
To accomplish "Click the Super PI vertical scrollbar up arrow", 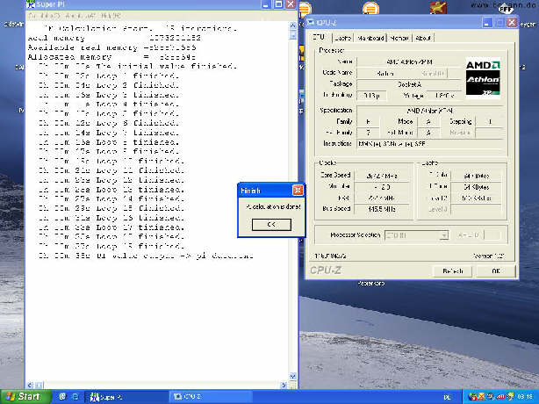I will [293, 25].
